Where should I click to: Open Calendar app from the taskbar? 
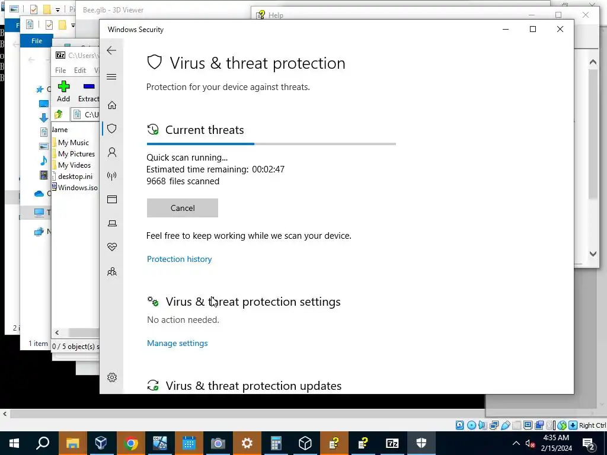pyautogui.click(x=189, y=443)
